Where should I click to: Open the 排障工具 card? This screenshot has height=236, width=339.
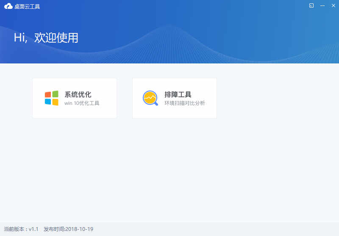175,98
